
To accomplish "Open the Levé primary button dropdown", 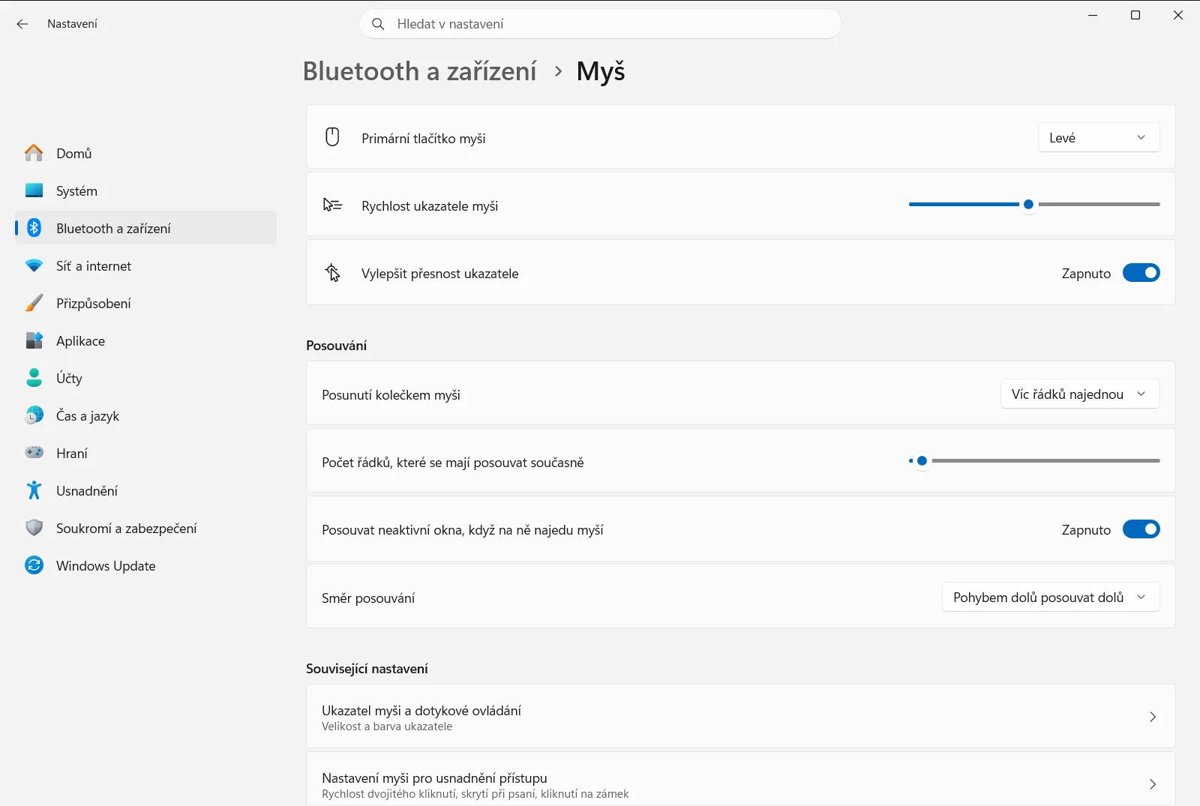I will pyautogui.click(x=1099, y=137).
